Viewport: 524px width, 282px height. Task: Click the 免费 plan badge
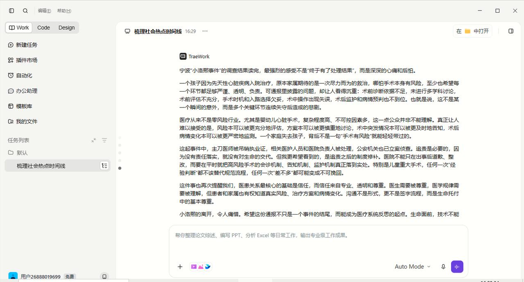click(x=70, y=277)
